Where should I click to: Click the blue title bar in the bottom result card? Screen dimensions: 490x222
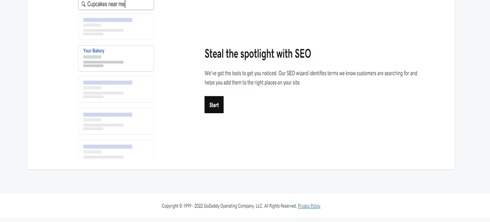[107, 147]
